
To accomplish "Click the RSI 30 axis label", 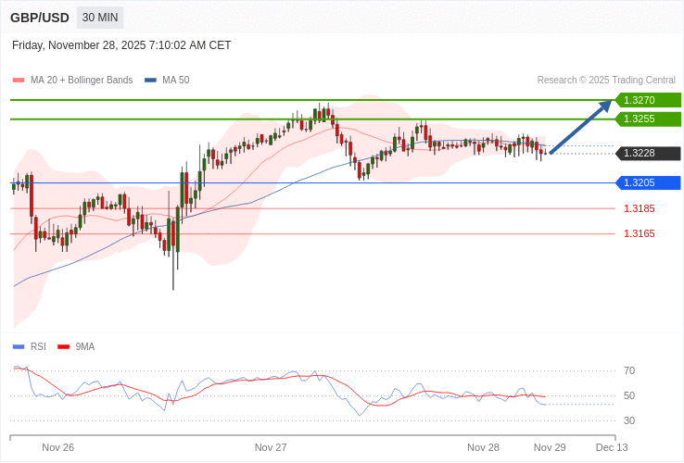I will pos(629,420).
